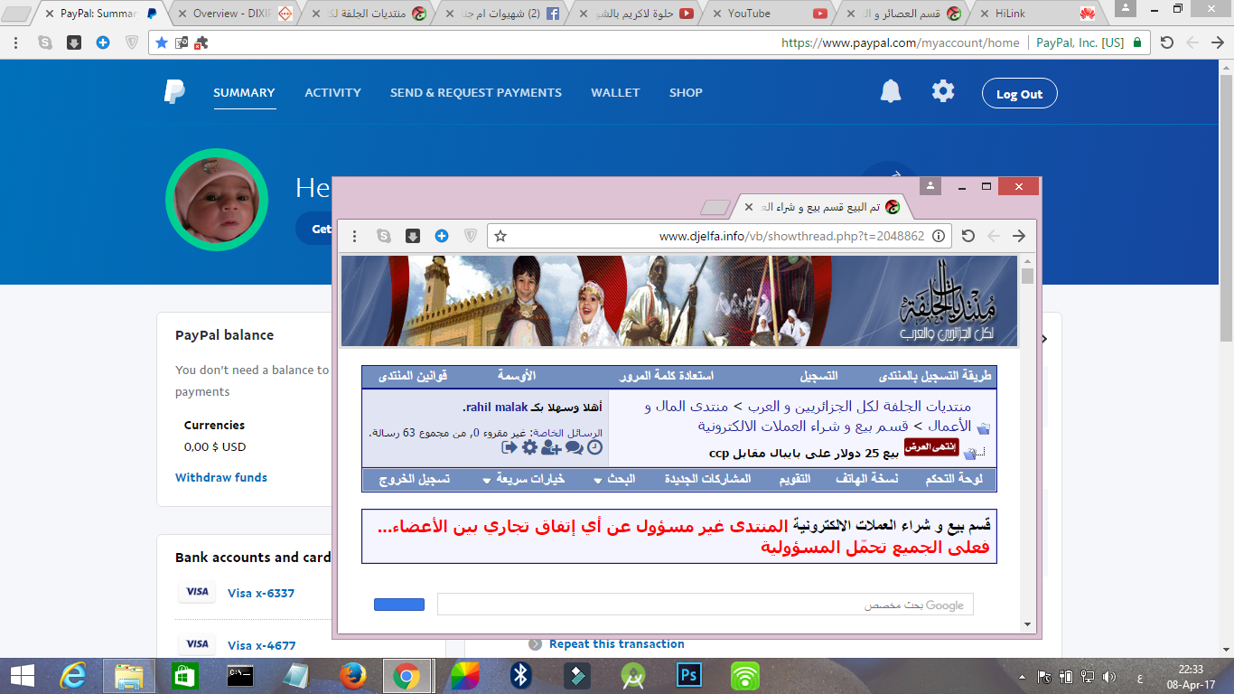Open SEND & REQUEST PAYMENTS in PayPal nav
Image resolution: width=1234 pixels, height=694 pixels.
[476, 92]
